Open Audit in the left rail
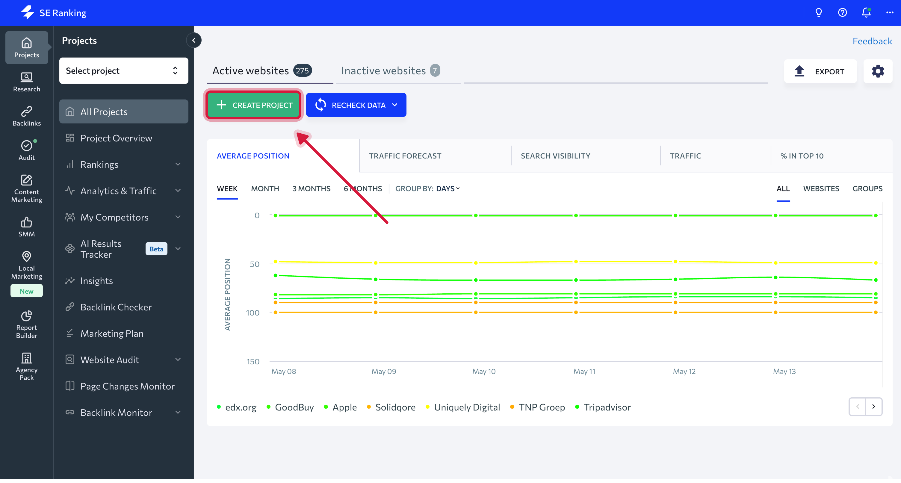This screenshot has height=483, width=901. (27, 150)
